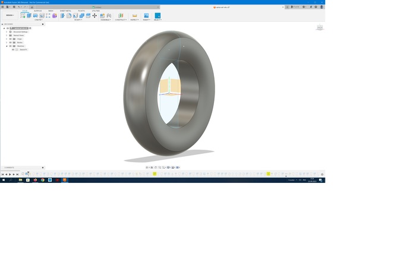Toggle visibility of Sketch74

(13, 49)
